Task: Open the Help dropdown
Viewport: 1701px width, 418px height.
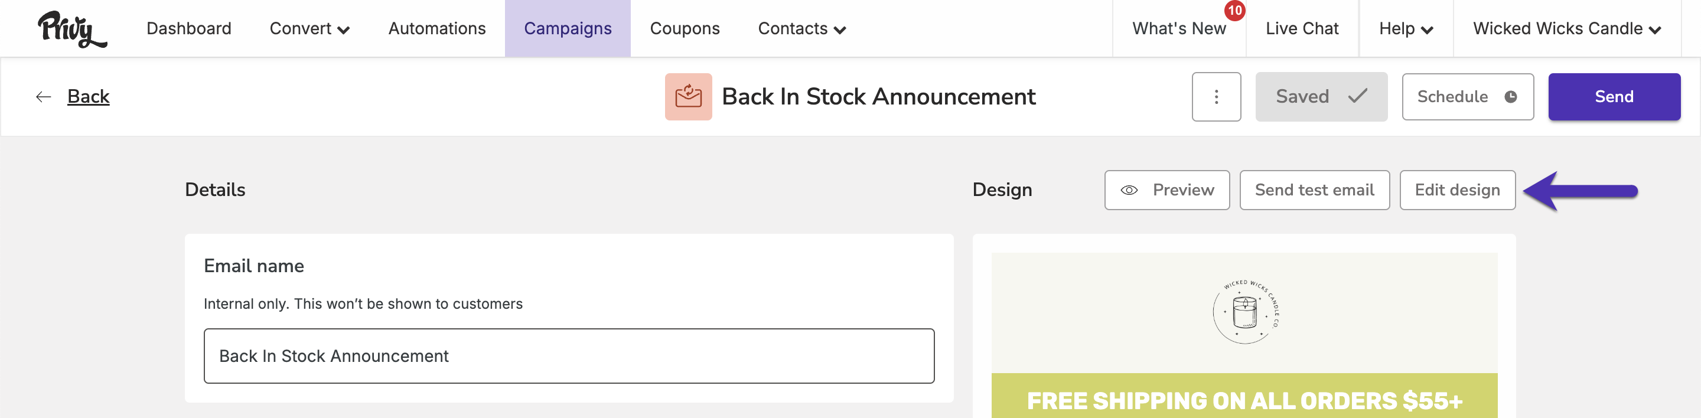Action: tap(1406, 28)
